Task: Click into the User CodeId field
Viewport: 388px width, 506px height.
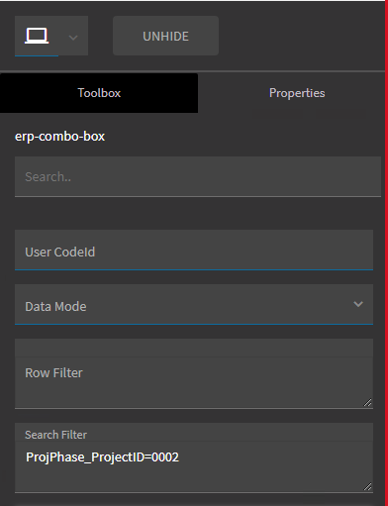Action: [194, 251]
